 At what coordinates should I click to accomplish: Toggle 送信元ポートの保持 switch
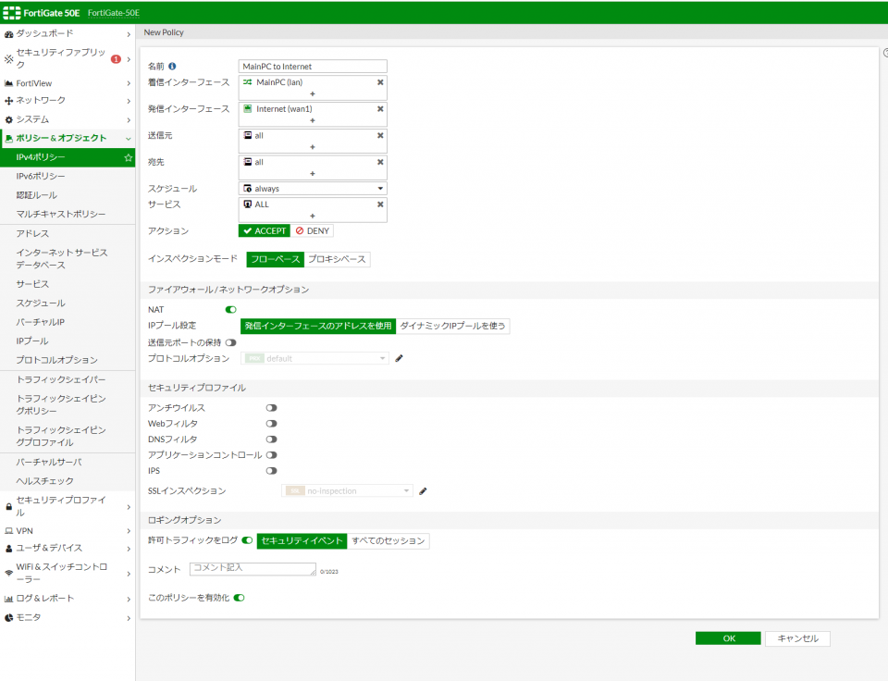pyautogui.click(x=230, y=342)
